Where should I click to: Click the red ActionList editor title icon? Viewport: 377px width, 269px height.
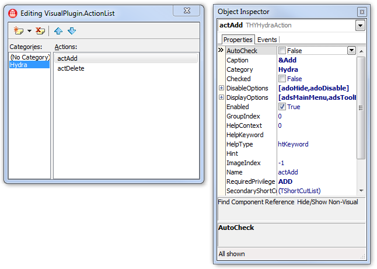click(13, 12)
